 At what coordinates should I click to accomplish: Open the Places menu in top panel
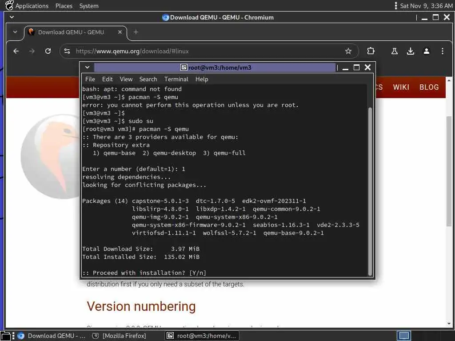tap(64, 6)
